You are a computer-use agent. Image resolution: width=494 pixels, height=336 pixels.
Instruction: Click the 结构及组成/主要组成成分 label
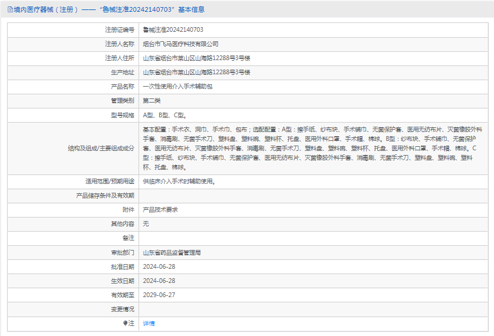[x=101, y=149]
